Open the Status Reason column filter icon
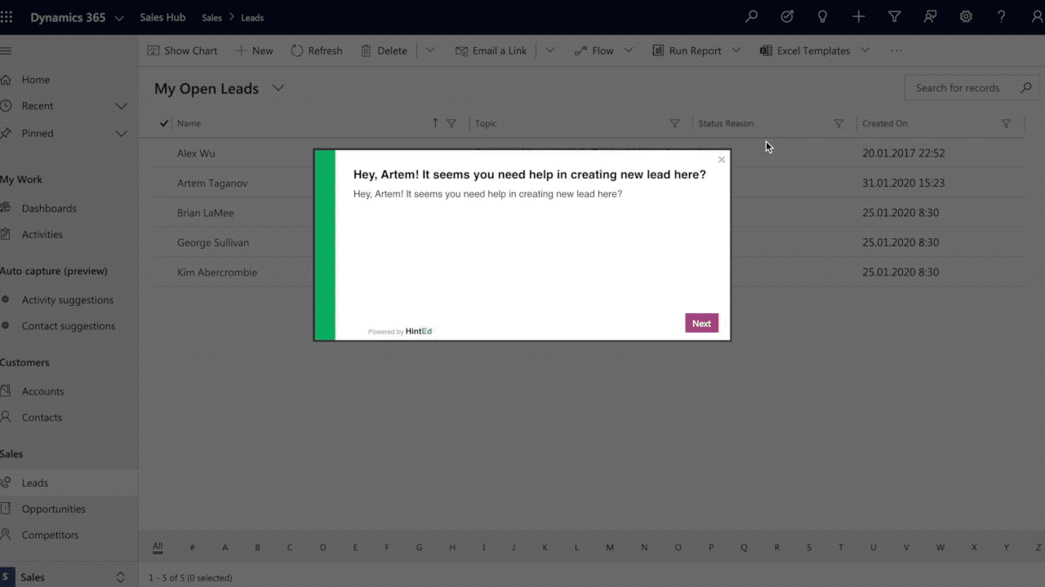 (x=838, y=123)
